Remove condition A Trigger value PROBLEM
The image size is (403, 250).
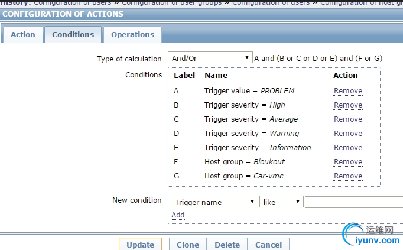(x=348, y=91)
